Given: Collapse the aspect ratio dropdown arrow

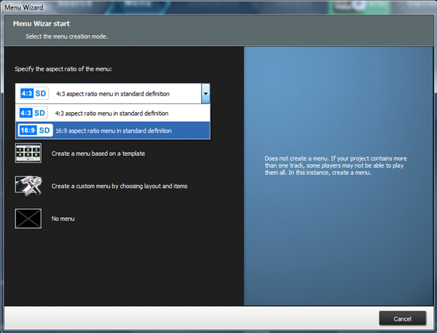Looking at the screenshot, I should pos(205,93).
